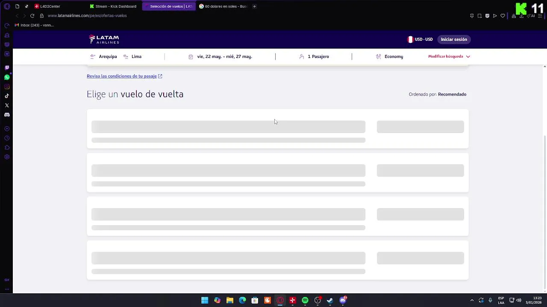The width and height of the screenshot is (547, 307).
Task: Open X in Opera sidebar
Action: 7,105
